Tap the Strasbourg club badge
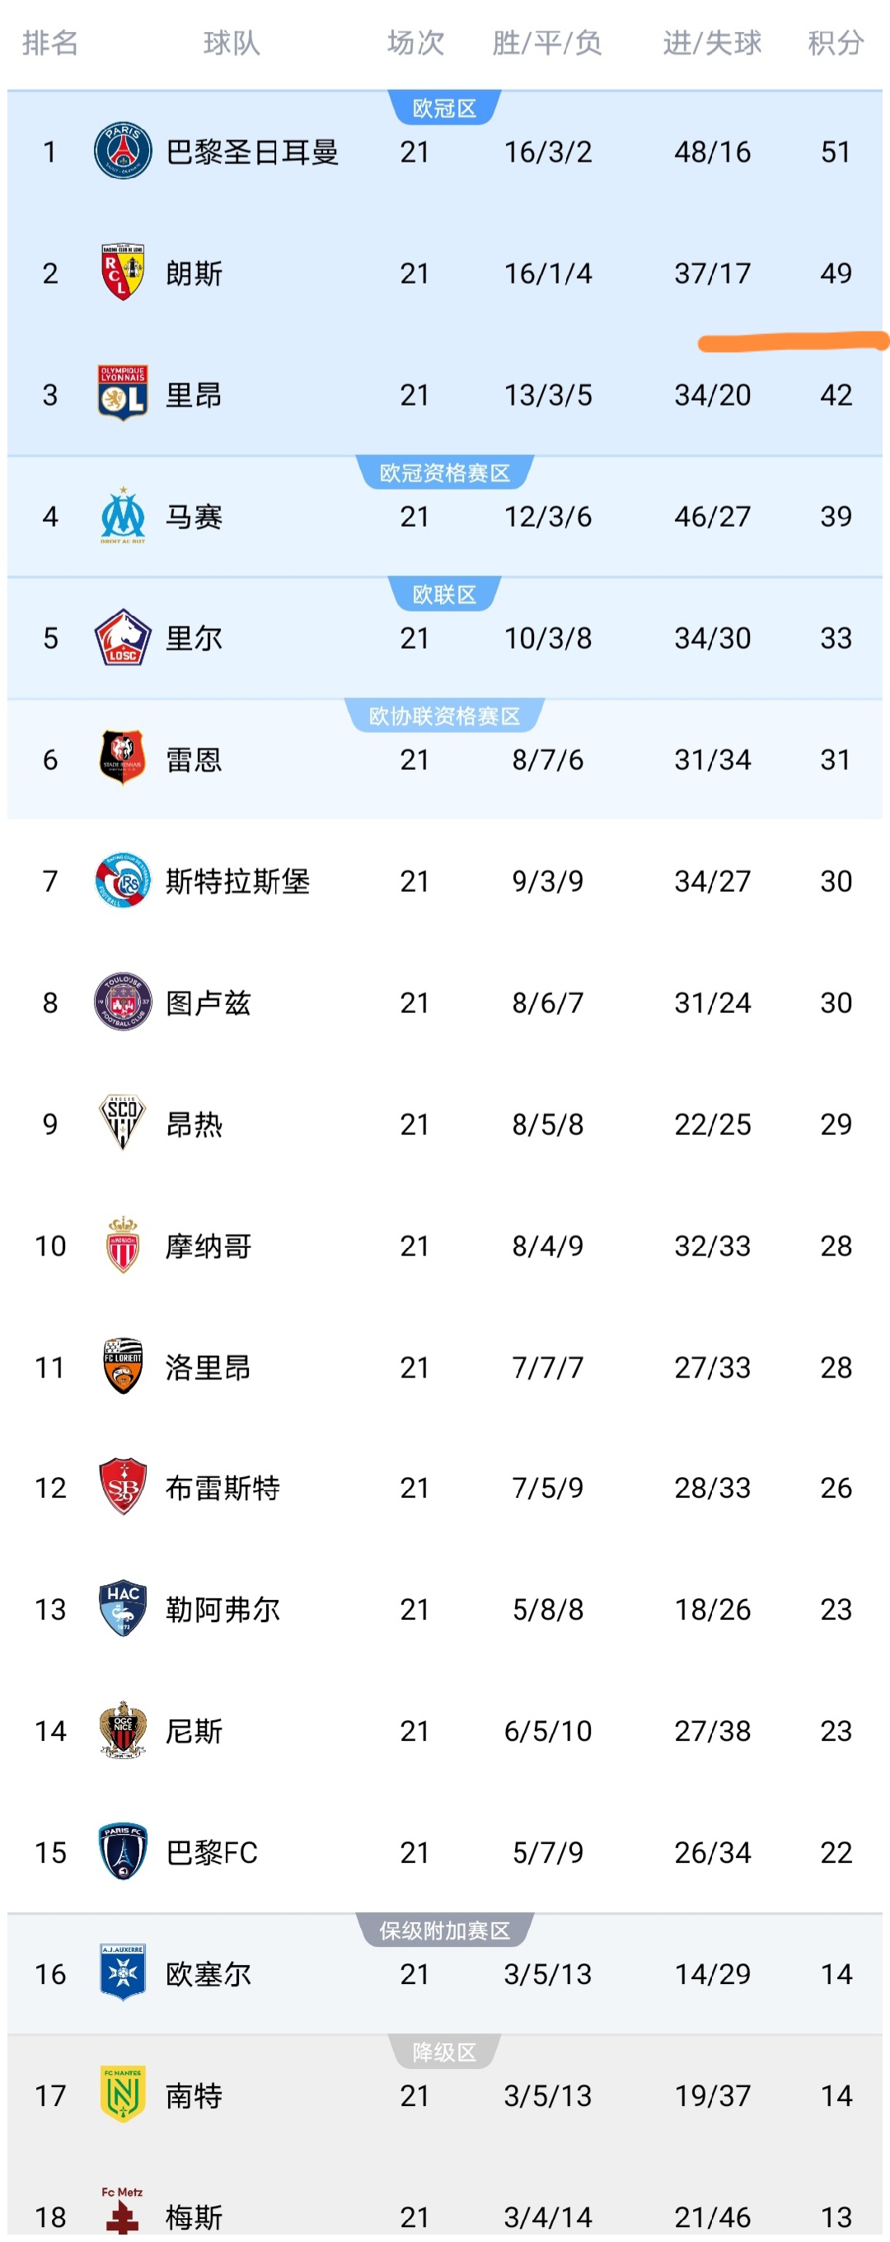The height and width of the screenshot is (2242, 890). 123,880
